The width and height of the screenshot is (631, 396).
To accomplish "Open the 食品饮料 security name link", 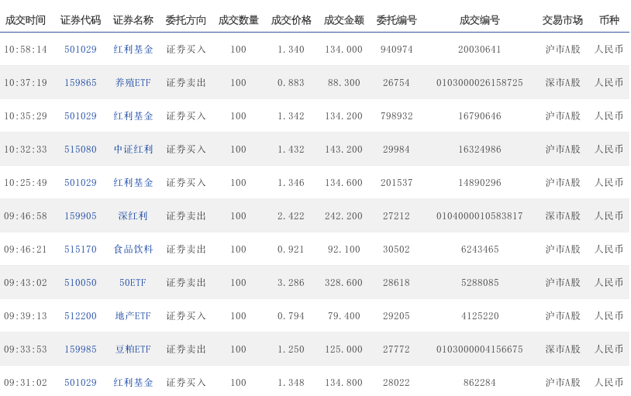I will tap(133, 250).
